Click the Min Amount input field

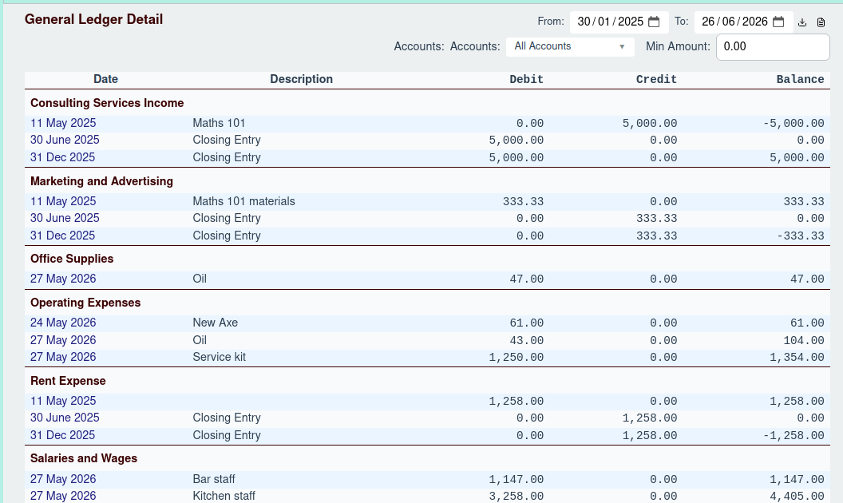[773, 47]
